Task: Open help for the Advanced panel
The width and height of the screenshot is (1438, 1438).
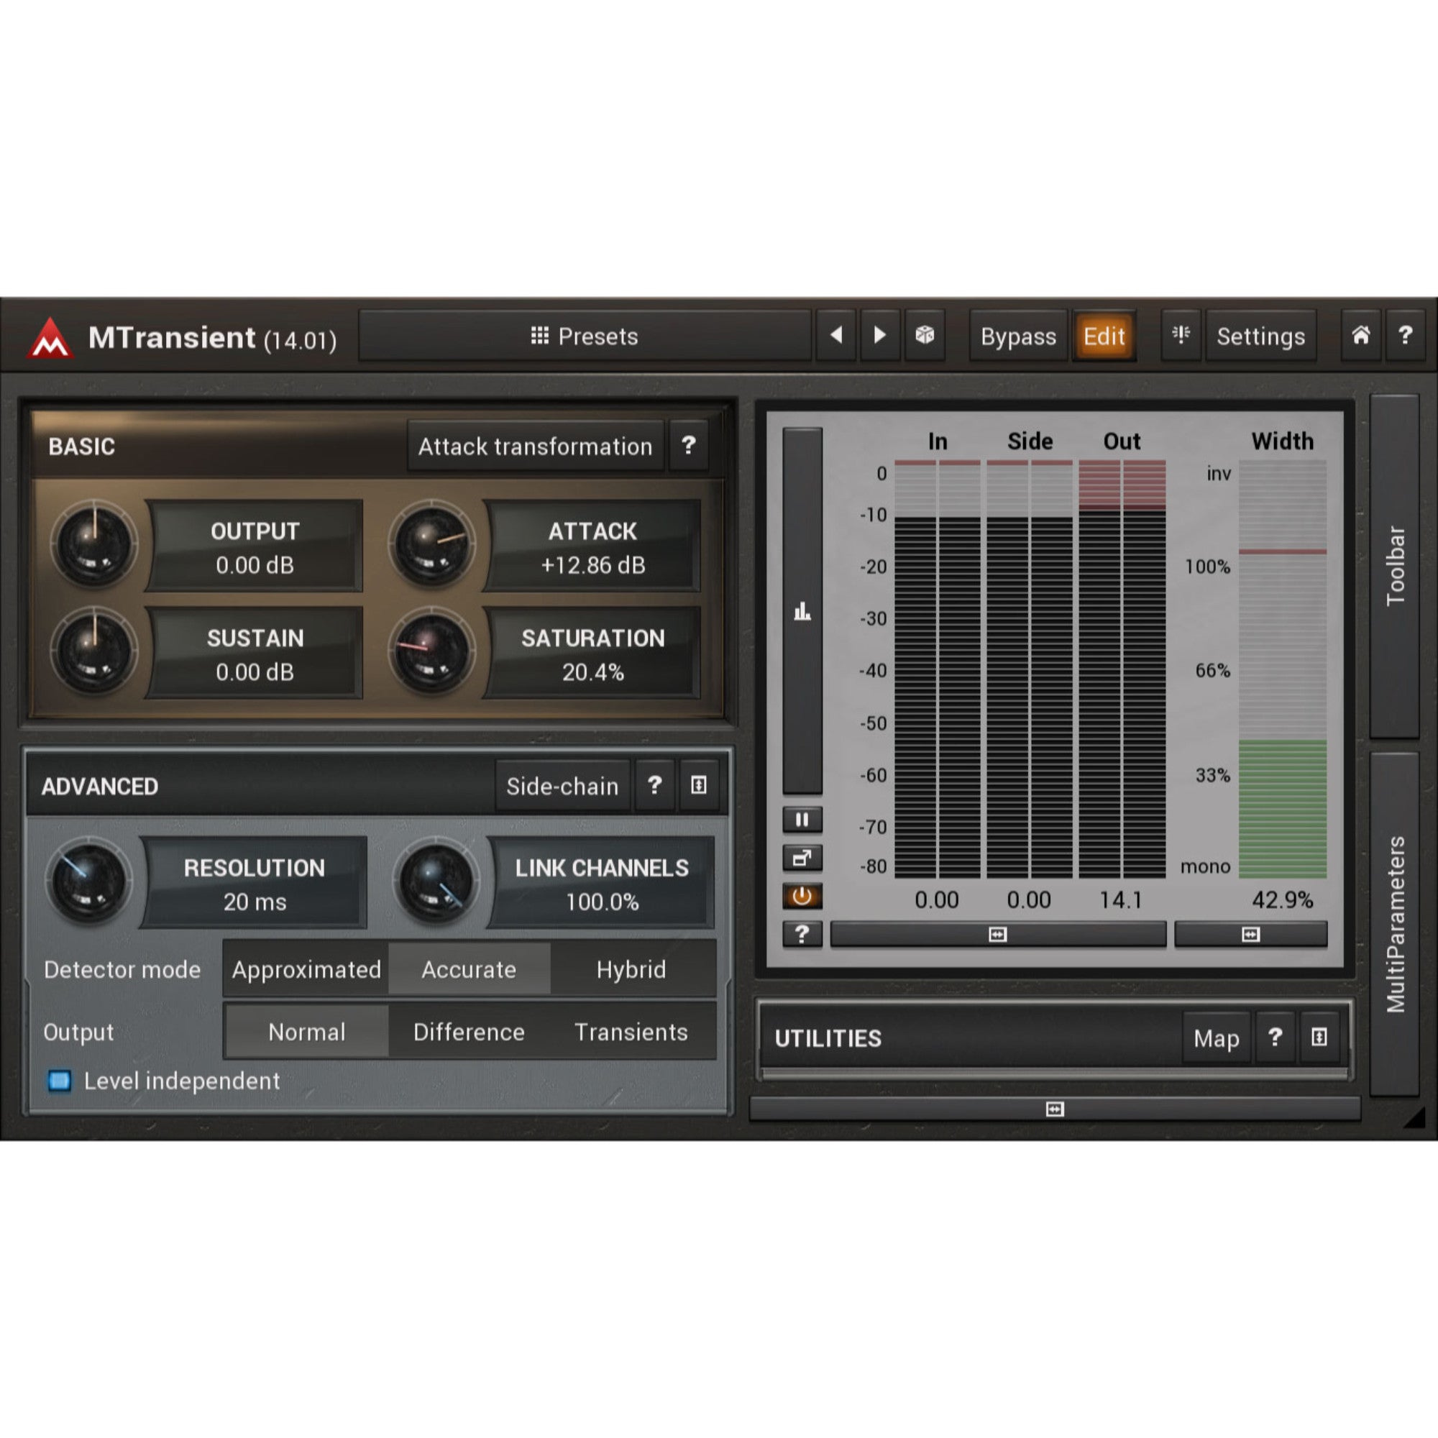Action: [654, 785]
